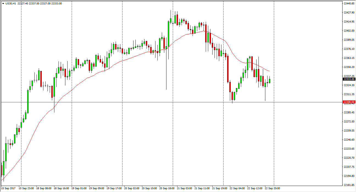
Task: Click the red 22300.00 price level tag
Action: 349,102
